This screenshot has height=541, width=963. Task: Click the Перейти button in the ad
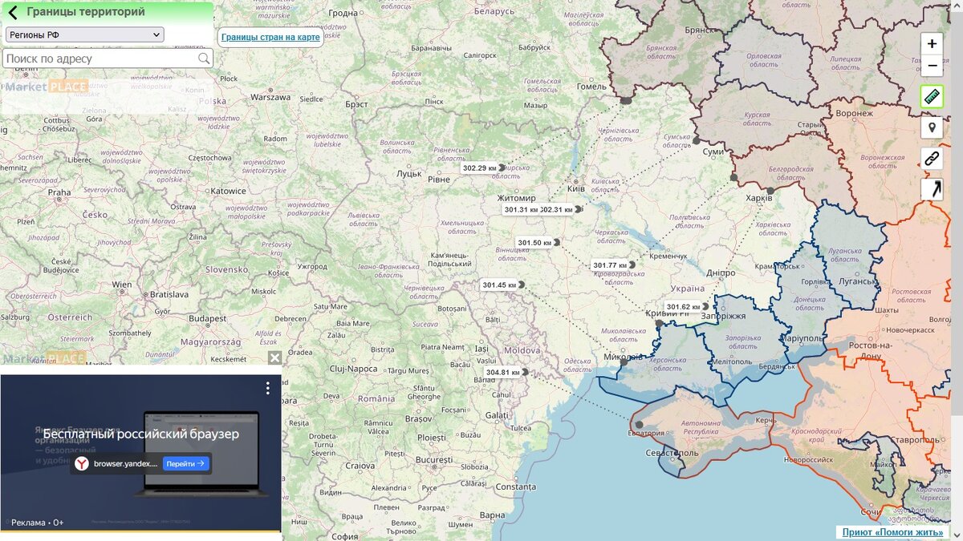(x=185, y=463)
